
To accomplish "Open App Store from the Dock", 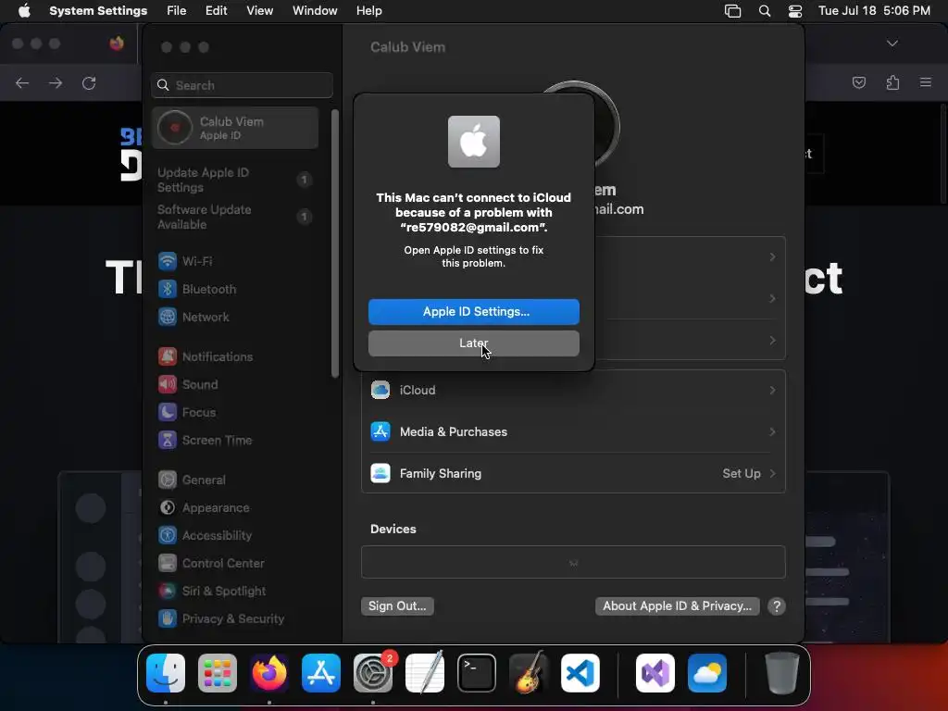I will [321, 673].
